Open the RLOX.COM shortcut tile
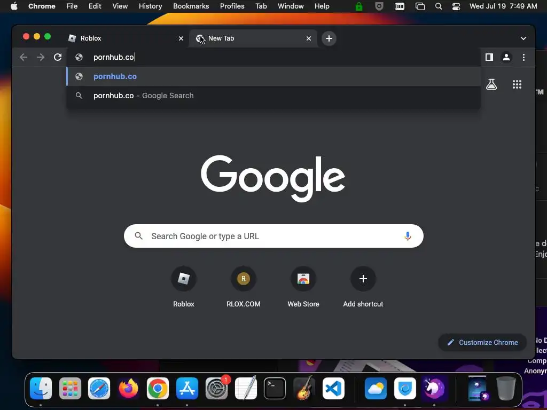This screenshot has width=547, height=410. [x=244, y=287]
